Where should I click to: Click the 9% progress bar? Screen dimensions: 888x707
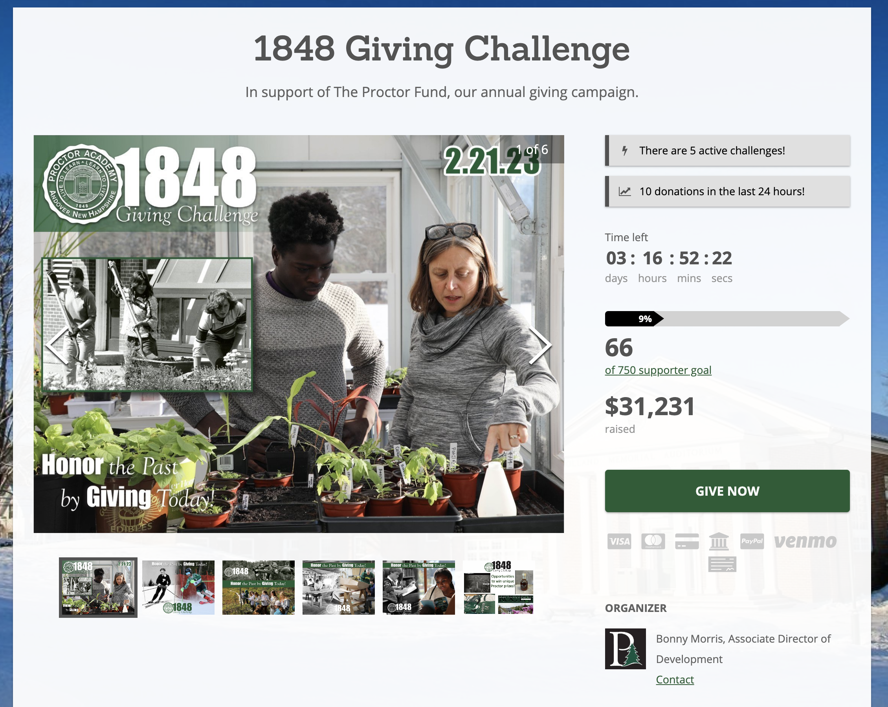[x=727, y=319]
